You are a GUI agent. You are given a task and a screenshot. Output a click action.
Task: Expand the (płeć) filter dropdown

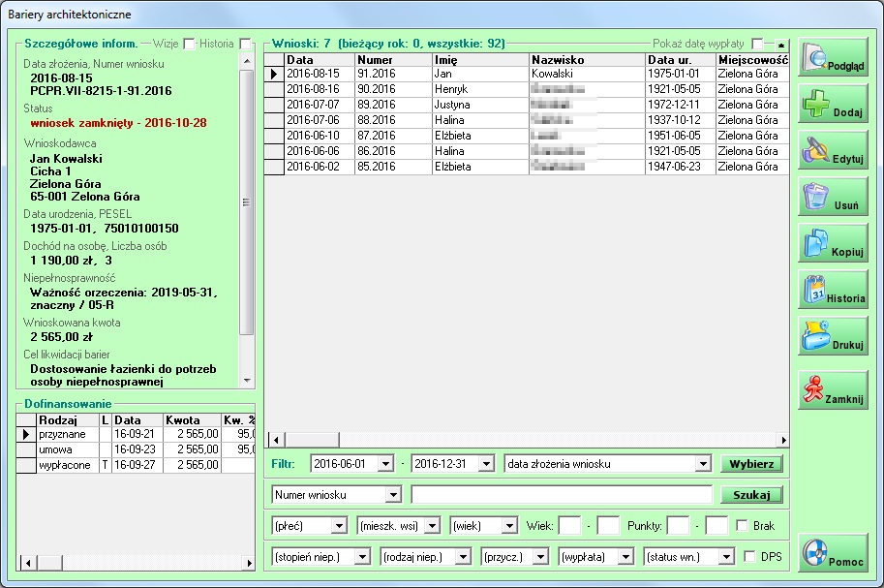(x=339, y=526)
